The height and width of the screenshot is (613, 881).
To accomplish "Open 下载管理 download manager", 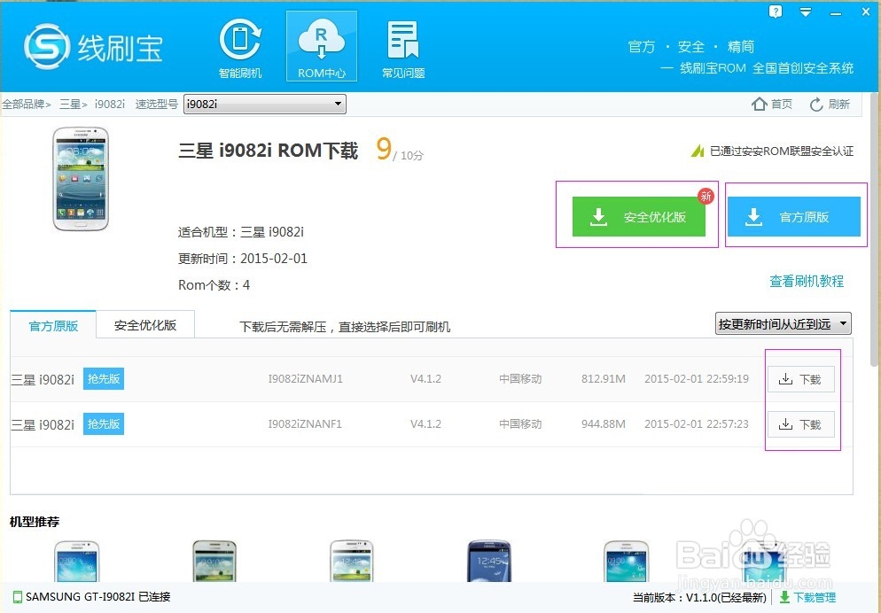I will (808, 598).
